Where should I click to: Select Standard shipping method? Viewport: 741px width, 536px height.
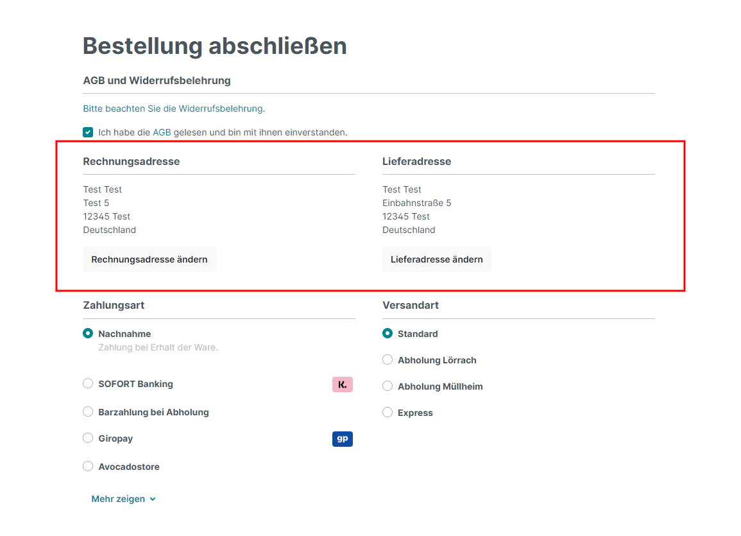pos(388,334)
